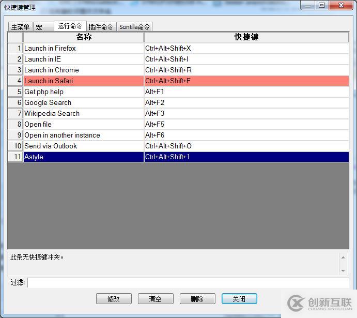Open the Scintilla命令 tab
The width and height of the screenshot is (357, 318).
[134, 27]
